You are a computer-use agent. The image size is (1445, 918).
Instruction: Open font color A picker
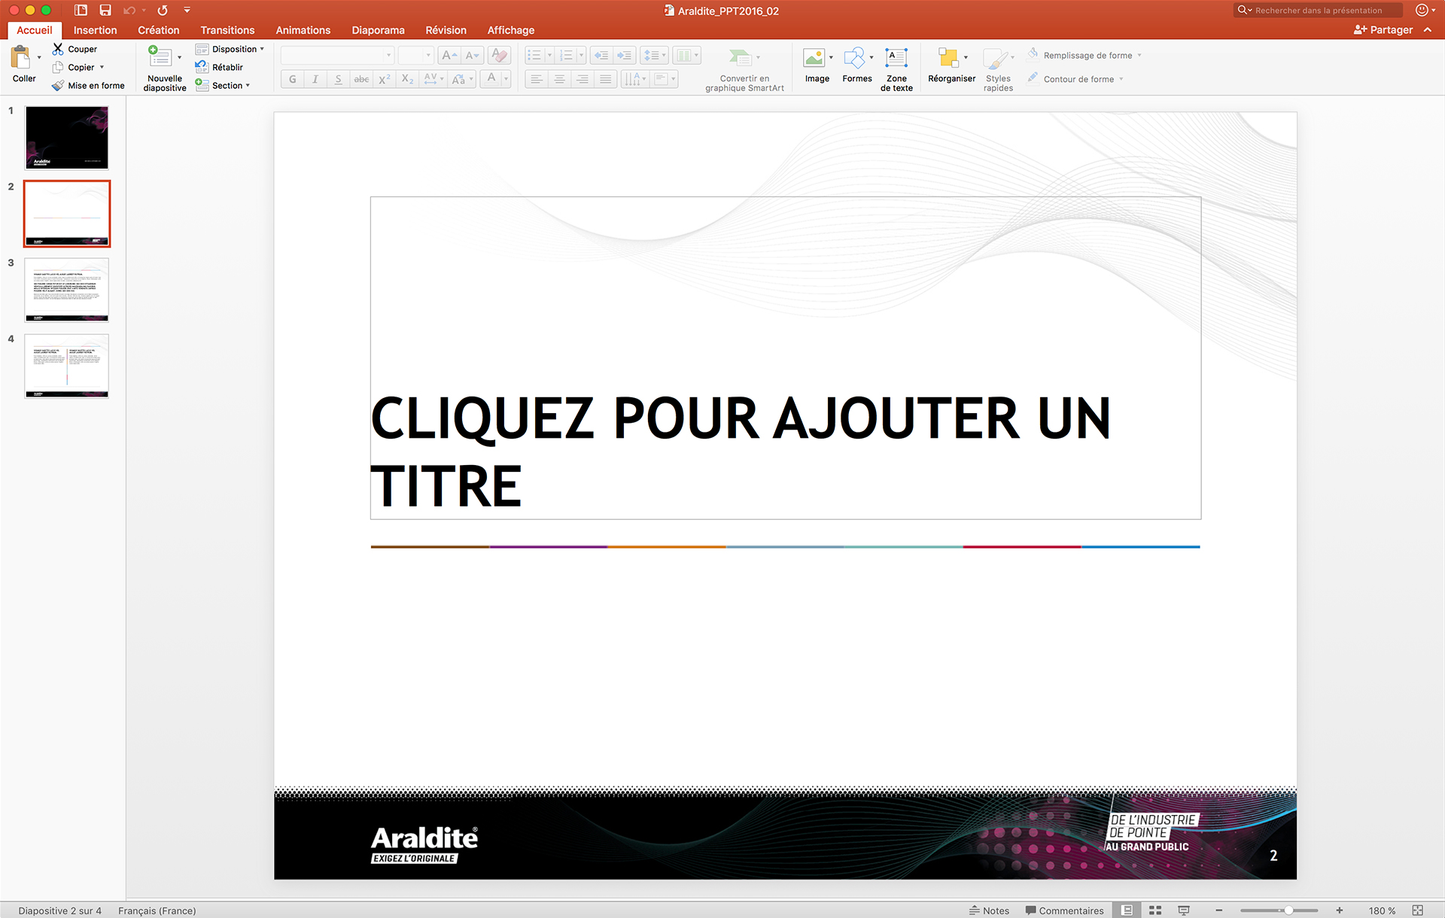click(495, 79)
